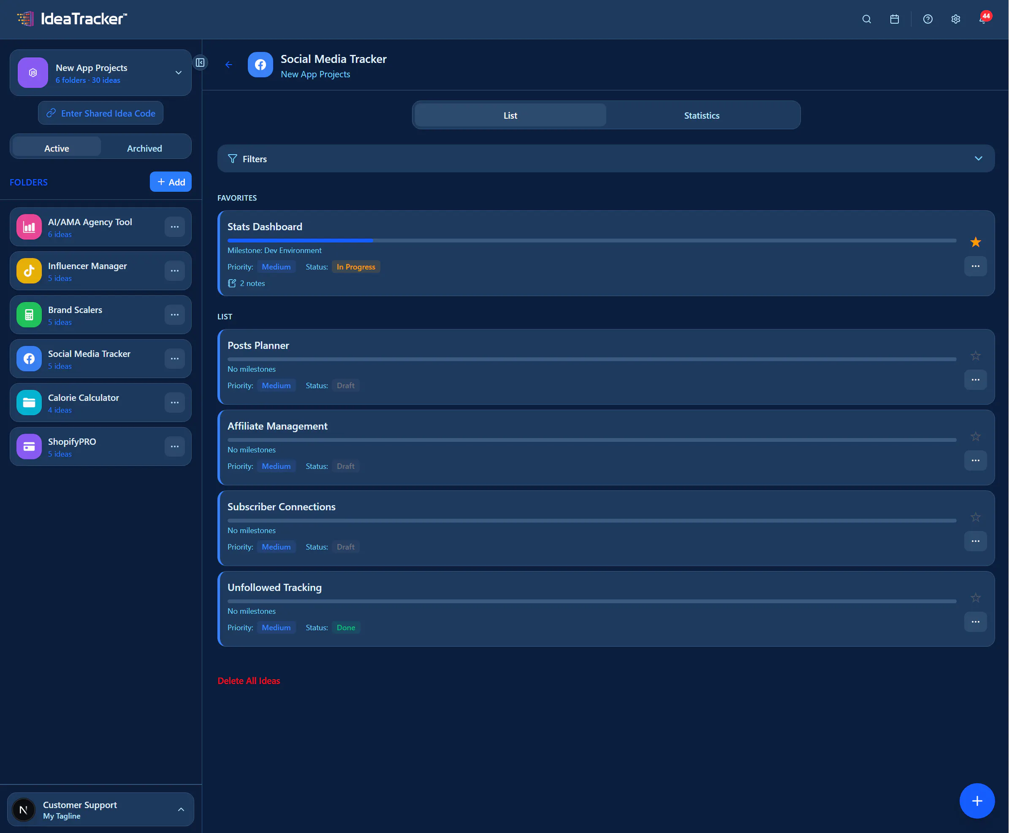1009x833 pixels.
Task: Expand the New App Projects dropdown chevron
Action: pos(179,73)
